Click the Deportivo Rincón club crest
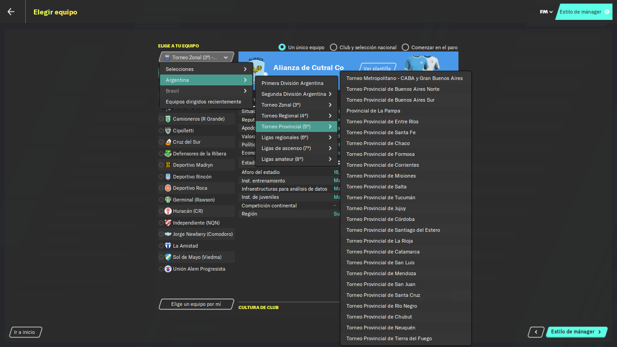The height and width of the screenshot is (347, 617). point(168,177)
